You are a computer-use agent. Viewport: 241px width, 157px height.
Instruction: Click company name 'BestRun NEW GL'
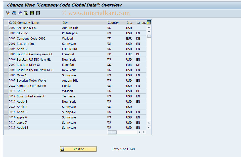29,65
